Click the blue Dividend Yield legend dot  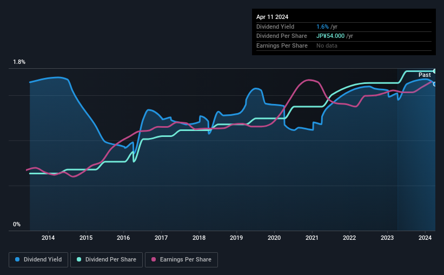[17, 259]
